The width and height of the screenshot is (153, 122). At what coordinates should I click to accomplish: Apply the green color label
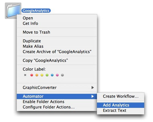(47, 75)
